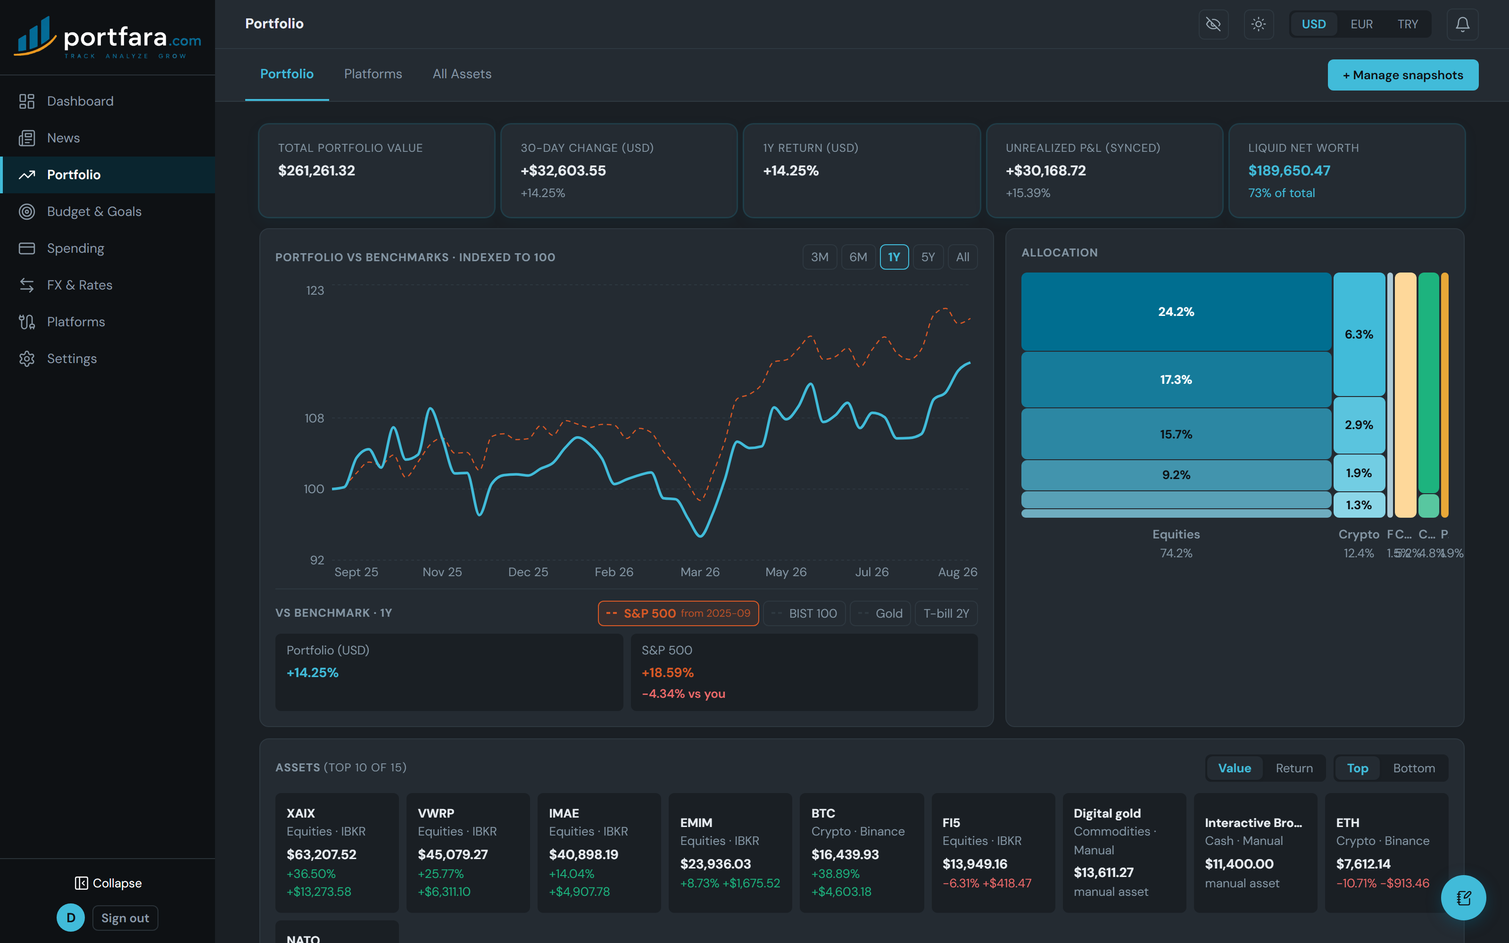Click the Total Portfolio Value card

pyautogui.click(x=377, y=170)
